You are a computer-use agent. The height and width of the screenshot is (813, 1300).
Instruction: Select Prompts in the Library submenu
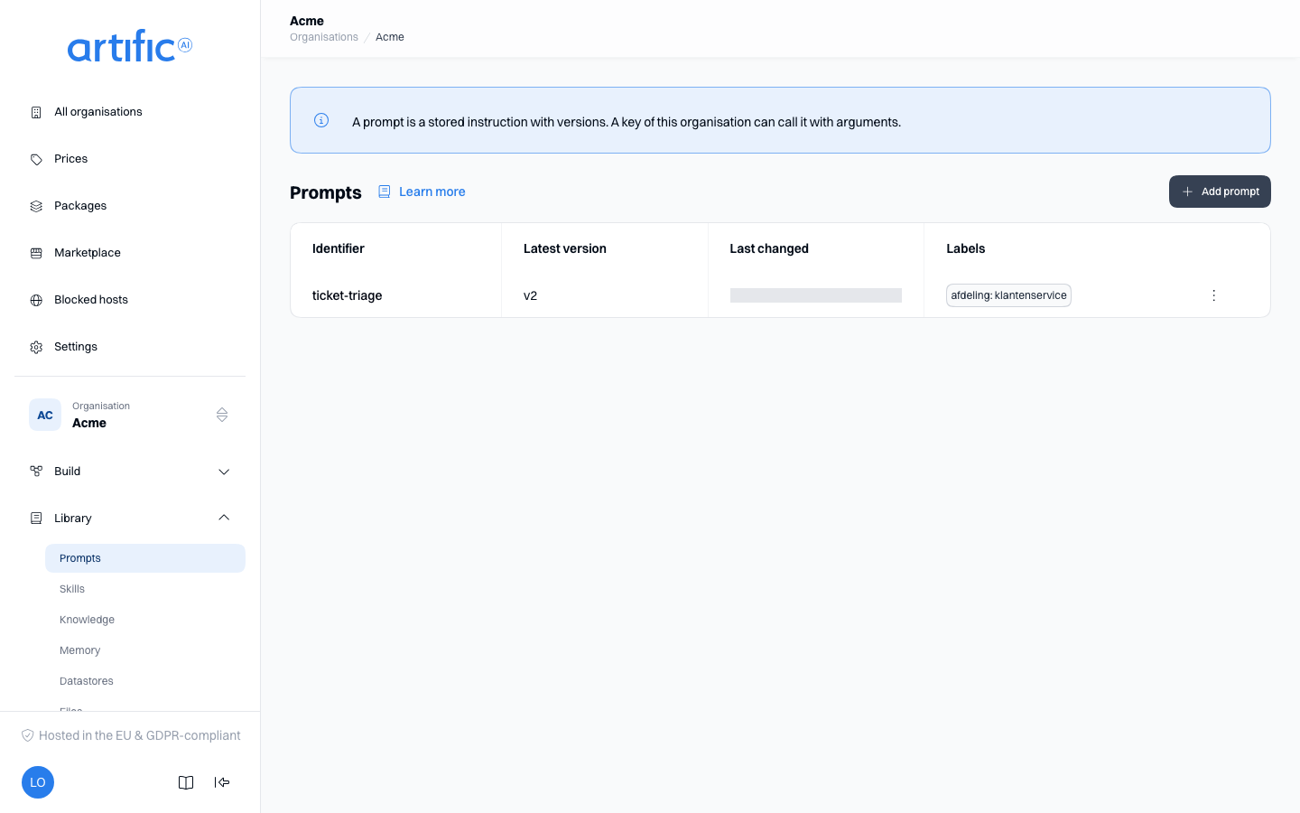pyautogui.click(x=145, y=558)
